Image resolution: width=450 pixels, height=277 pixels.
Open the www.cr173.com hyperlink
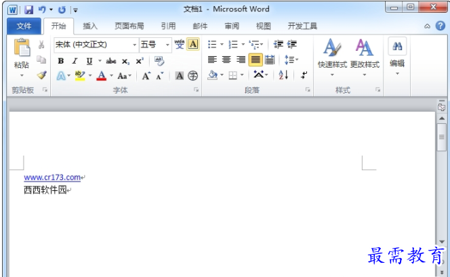tap(52, 177)
